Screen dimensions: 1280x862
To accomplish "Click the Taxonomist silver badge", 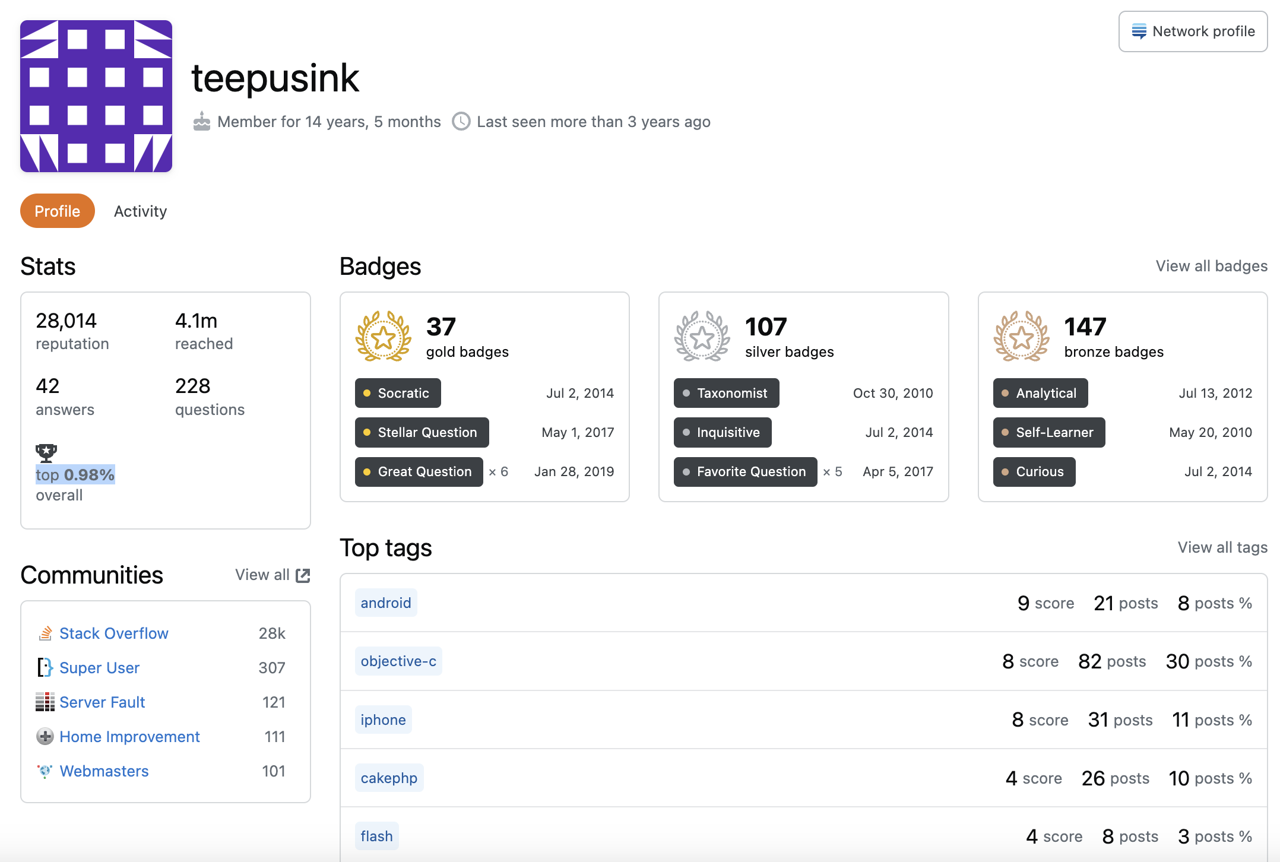I will point(726,393).
